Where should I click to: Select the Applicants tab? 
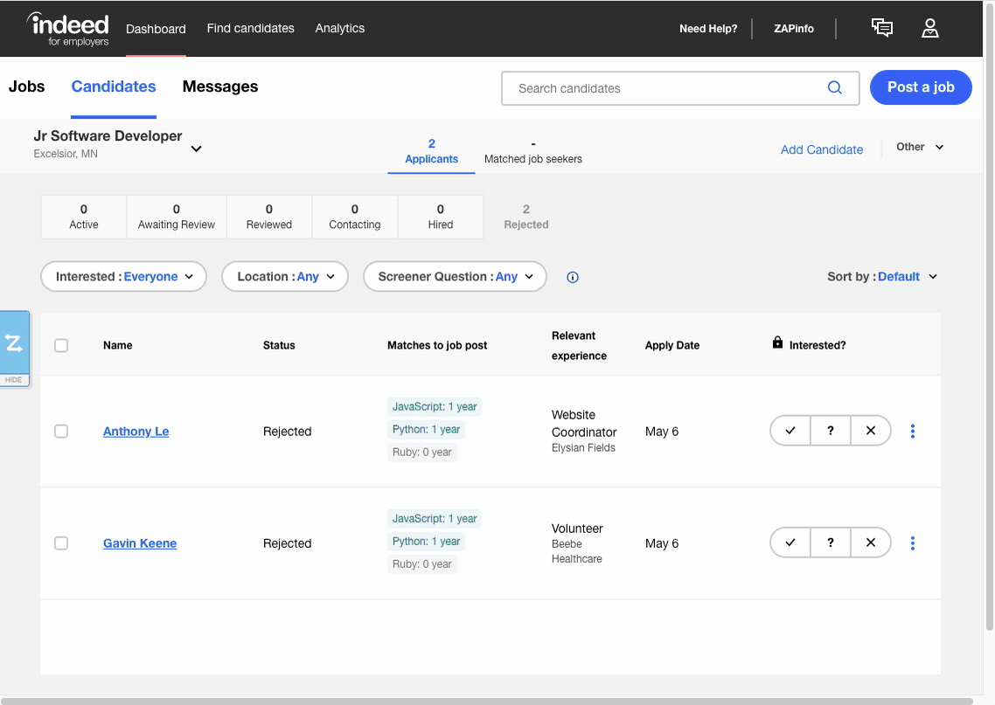pos(432,152)
